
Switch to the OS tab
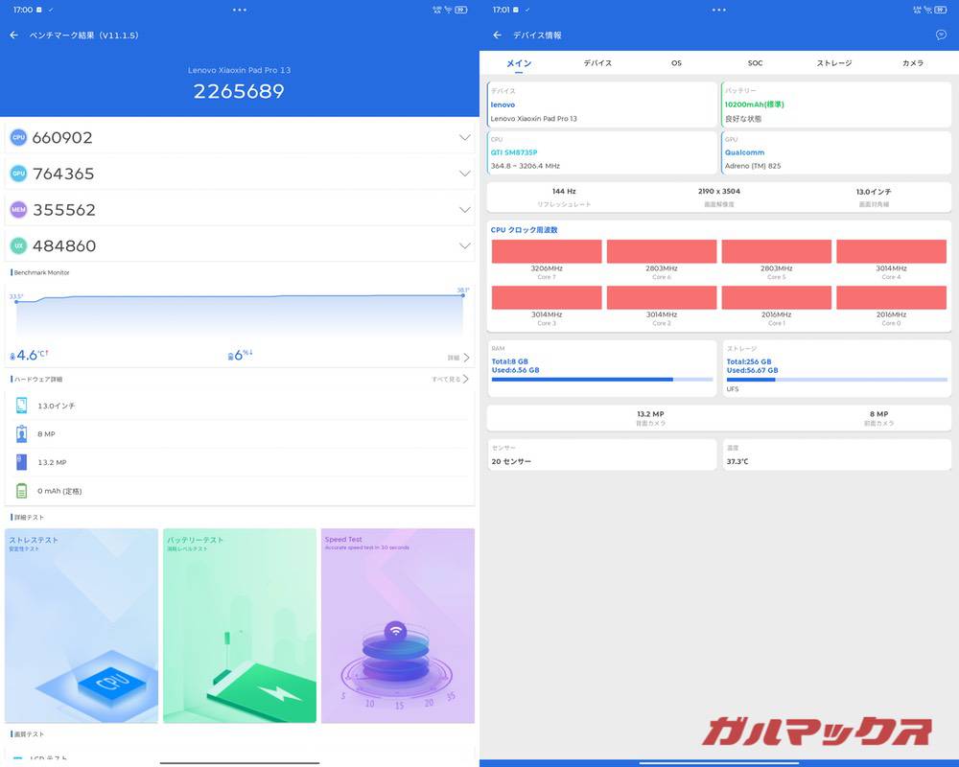(x=676, y=63)
